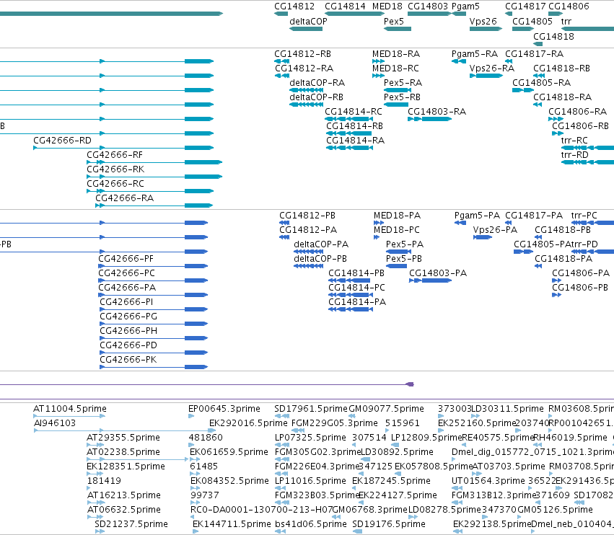
Task: Click transcript CG14805-RA label
Action: [x=541, y=83]
